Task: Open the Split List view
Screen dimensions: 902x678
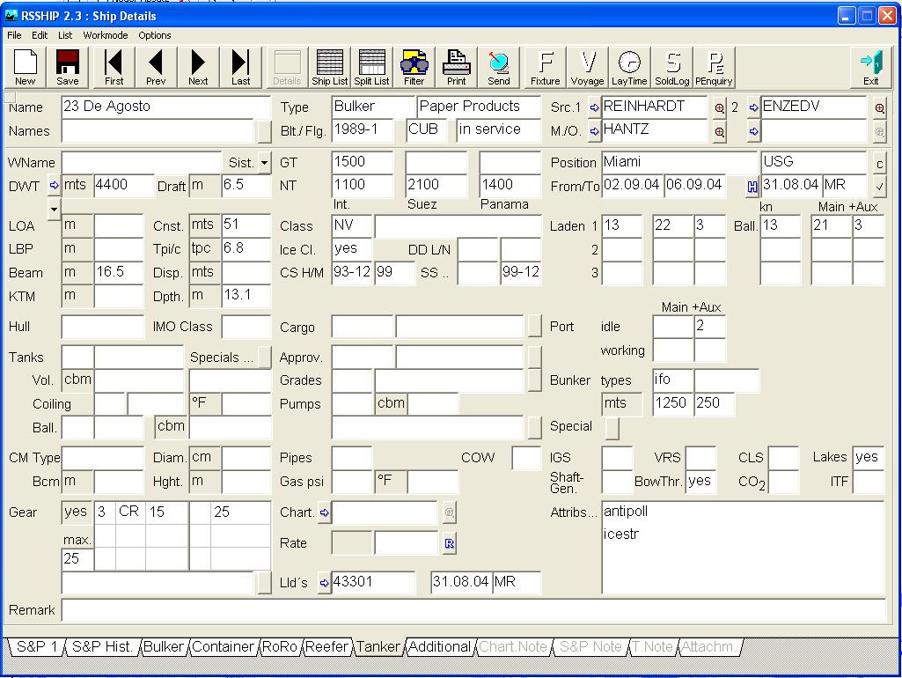Action: 371,67
